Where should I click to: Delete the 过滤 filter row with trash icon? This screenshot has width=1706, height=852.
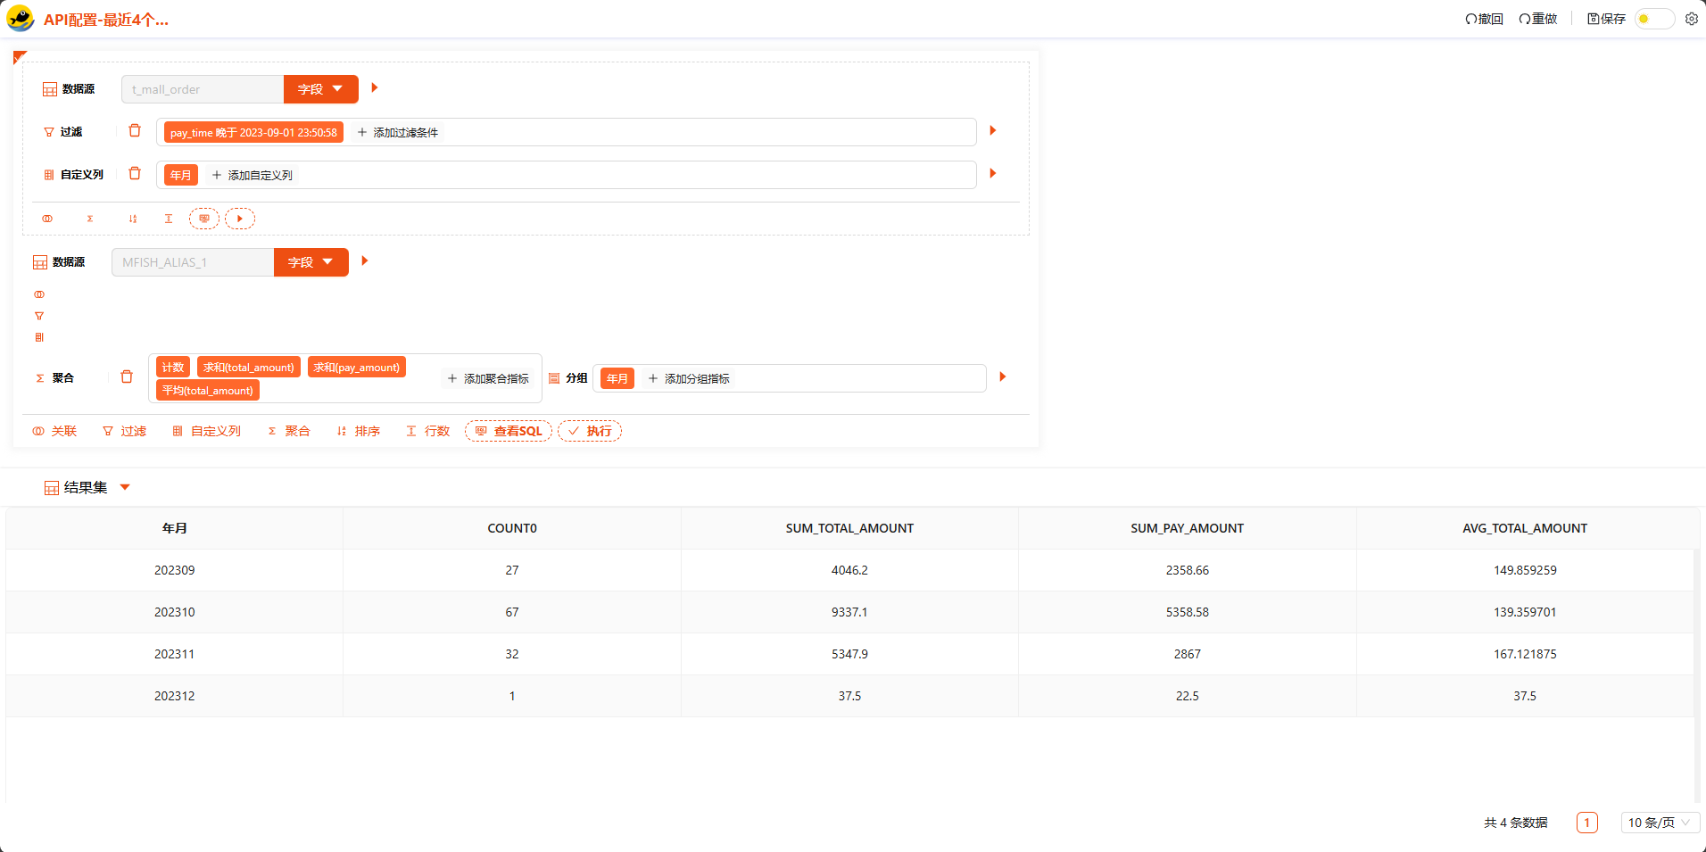click(135, 131)
